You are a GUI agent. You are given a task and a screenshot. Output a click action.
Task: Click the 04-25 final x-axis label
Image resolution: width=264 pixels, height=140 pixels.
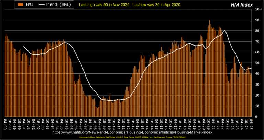pos(252,124)
